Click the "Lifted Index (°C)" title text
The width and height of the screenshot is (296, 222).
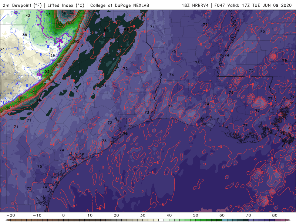point(66,5)
